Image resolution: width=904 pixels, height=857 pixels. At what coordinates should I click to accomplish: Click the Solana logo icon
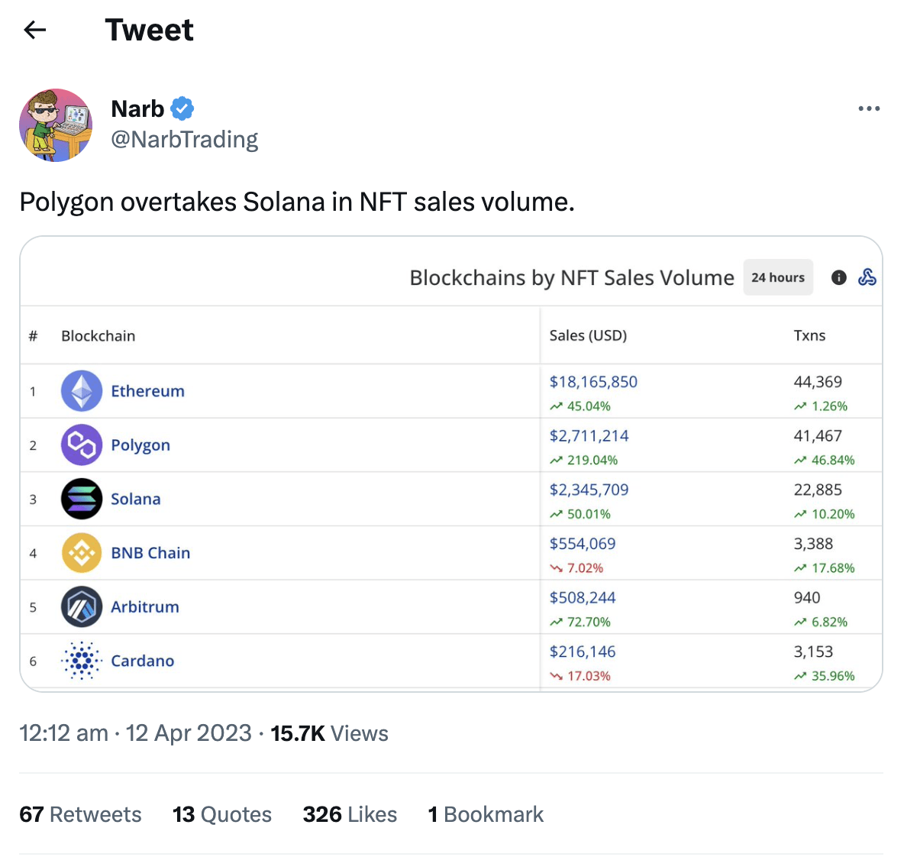click(x=82, y=498)
